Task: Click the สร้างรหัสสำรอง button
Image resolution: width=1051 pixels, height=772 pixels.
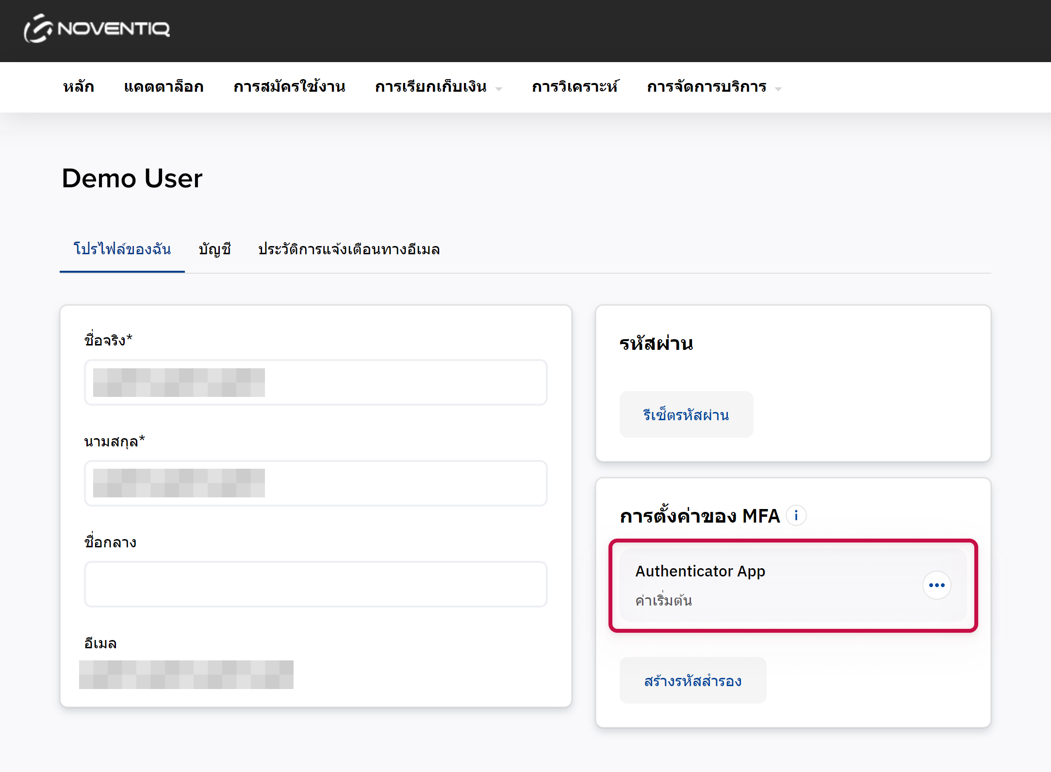Action: pyautogui.click(x=692, y=681)
